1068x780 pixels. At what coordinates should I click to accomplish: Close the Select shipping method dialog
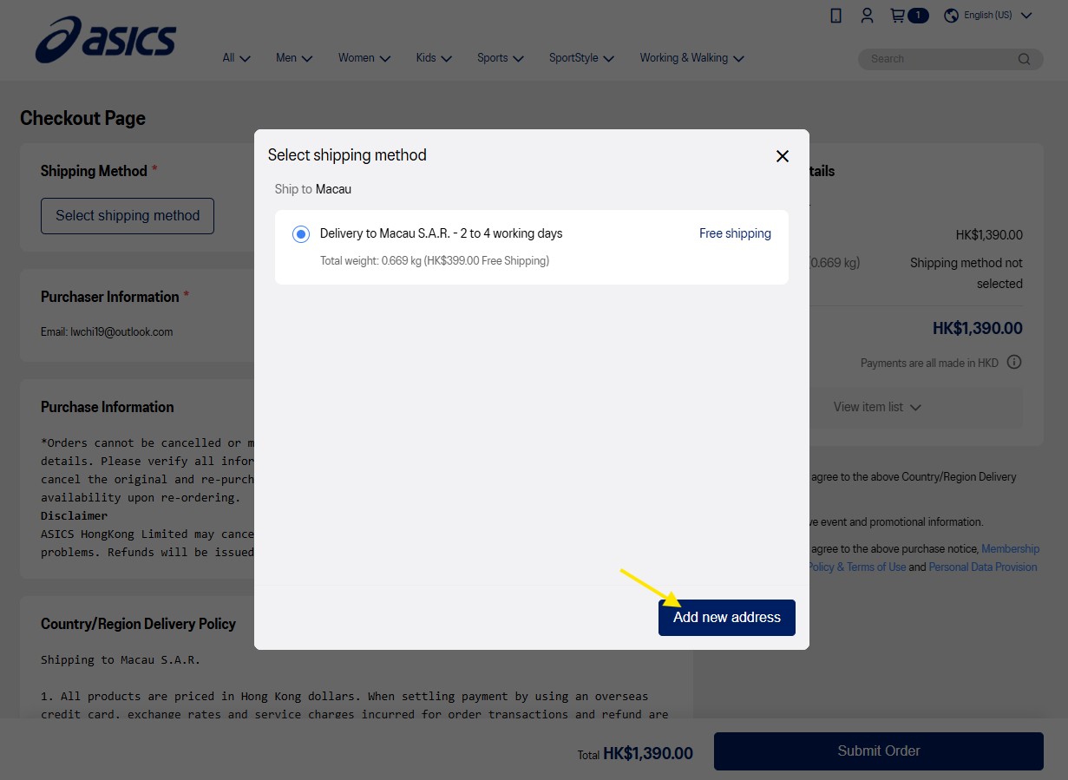[783, 156]
